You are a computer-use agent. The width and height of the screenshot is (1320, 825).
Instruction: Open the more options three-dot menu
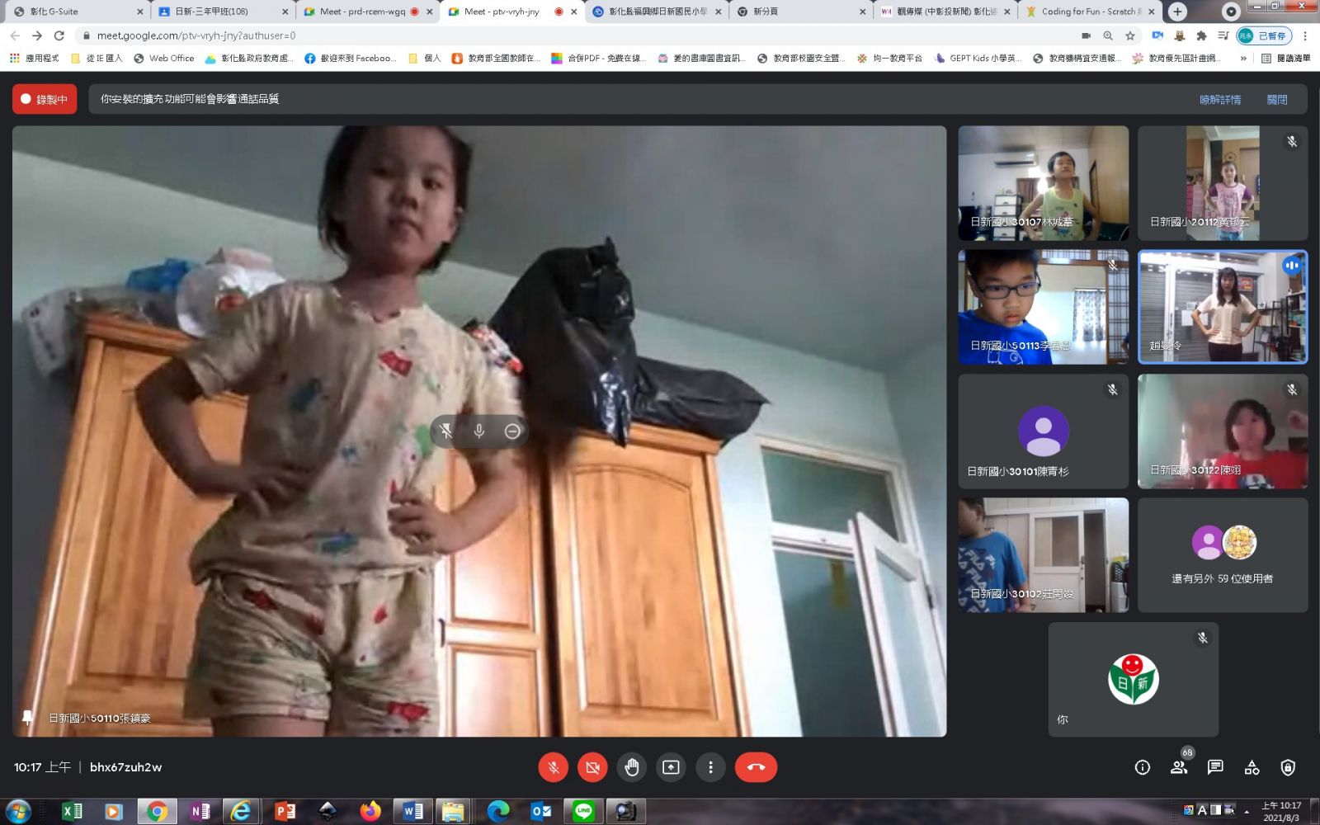point(710,767)
